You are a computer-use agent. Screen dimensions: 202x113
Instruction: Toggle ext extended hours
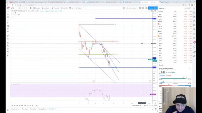coord(147,105)
